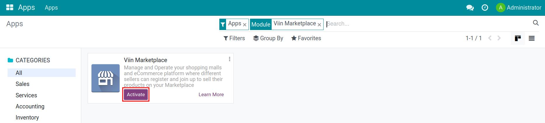The width and height of the screenshot is (545, 123).
Task: Open the activities clock icon
Action: pos(485,8)
